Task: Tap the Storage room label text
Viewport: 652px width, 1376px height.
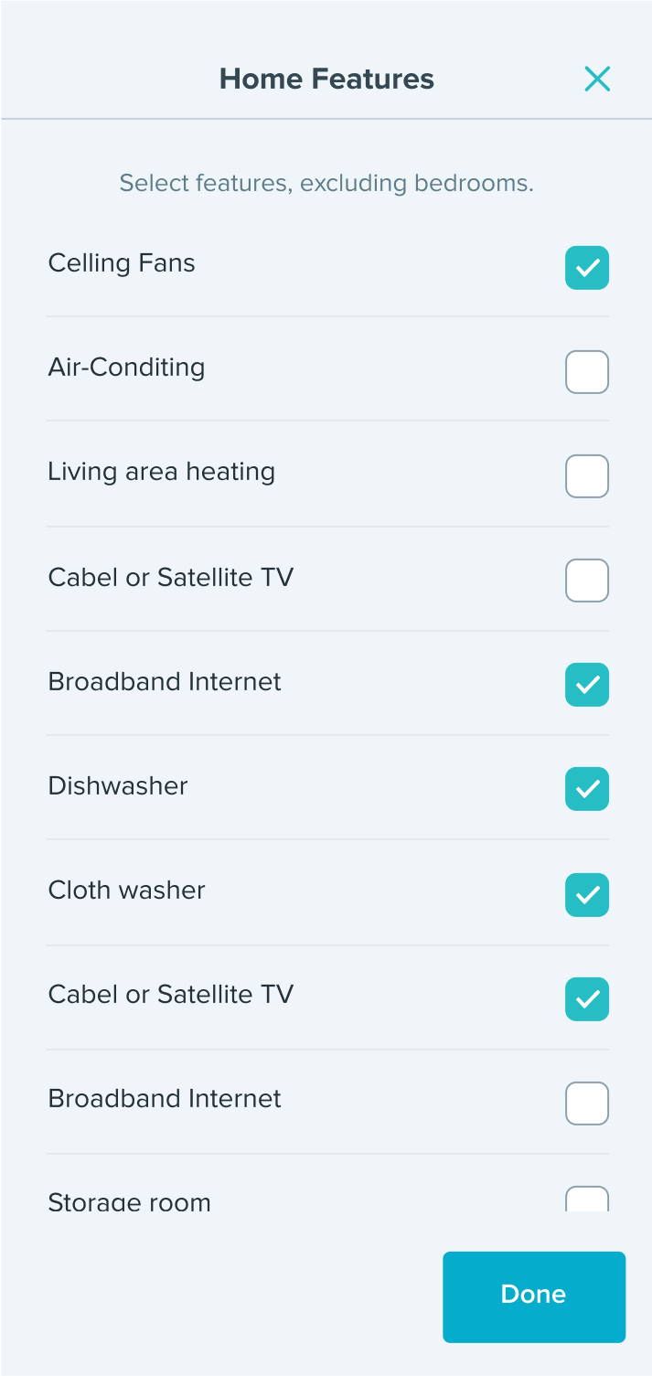Action: (x=129, y=1201)
